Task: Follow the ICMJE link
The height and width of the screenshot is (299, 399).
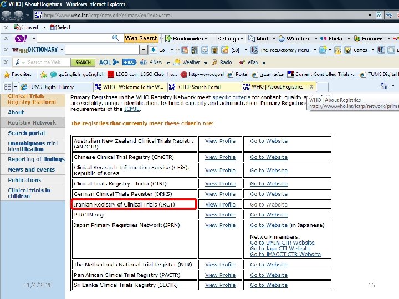Action: pyautogui.click(x=132, y=109)
